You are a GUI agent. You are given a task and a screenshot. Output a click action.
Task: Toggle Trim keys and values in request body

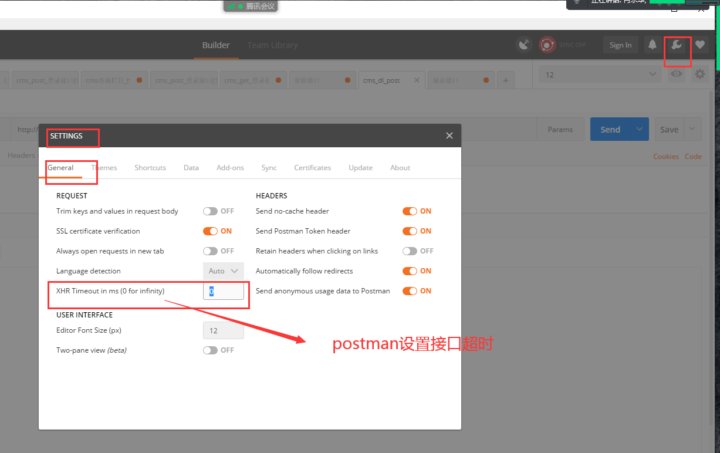210,211
